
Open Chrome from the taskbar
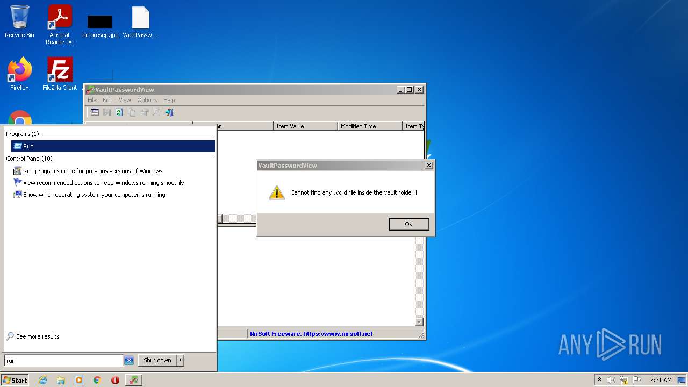coord(97,380)
